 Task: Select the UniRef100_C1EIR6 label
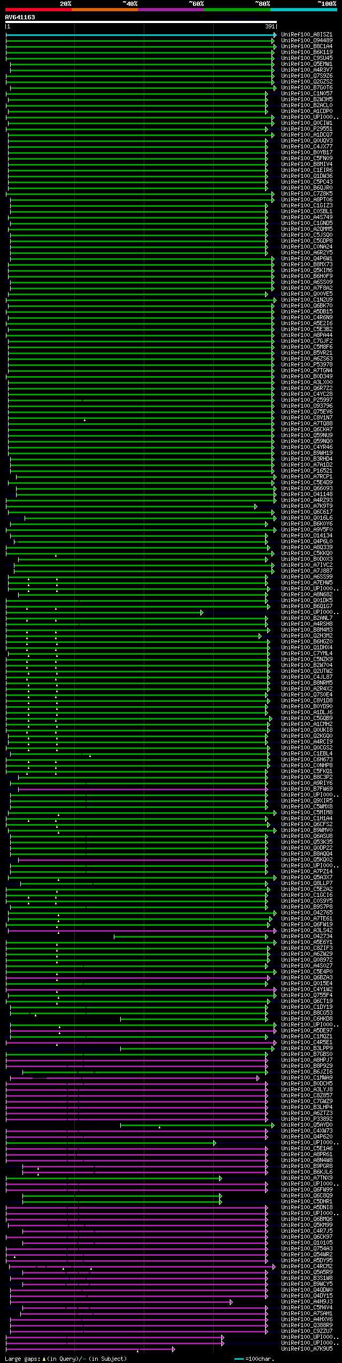pos(307,170)
